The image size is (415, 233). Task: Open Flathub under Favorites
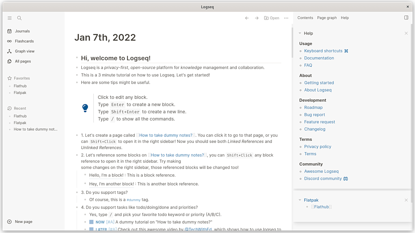20,86
